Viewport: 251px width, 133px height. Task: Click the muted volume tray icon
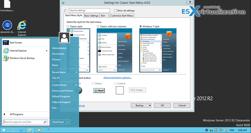[x=226, y=130]
